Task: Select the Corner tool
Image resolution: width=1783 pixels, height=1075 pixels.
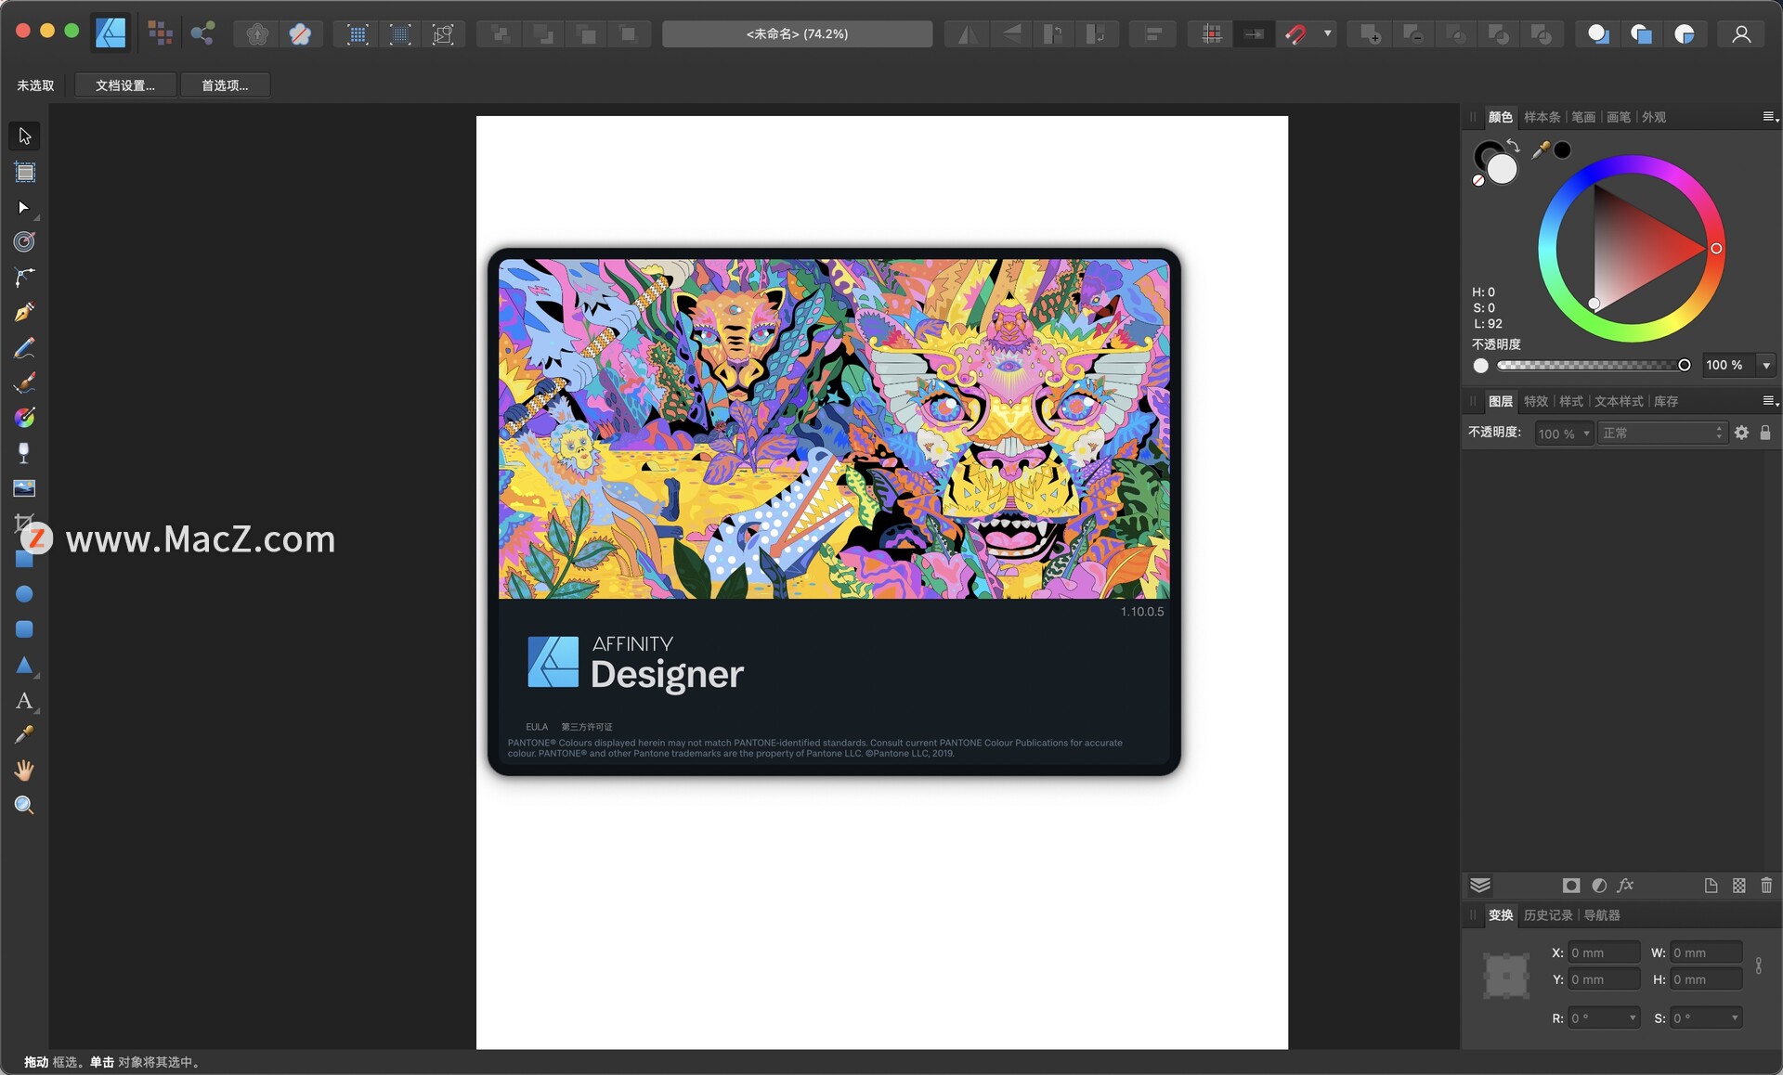Action: point(25,277)
